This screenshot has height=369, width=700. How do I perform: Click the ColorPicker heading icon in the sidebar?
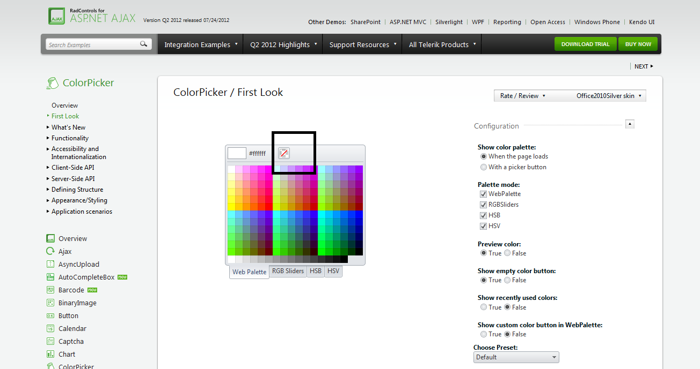52,83
